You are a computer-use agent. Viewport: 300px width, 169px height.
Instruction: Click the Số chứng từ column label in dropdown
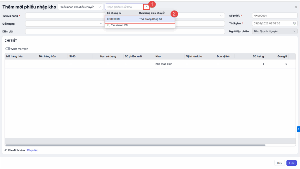click(x=114, y=13)
